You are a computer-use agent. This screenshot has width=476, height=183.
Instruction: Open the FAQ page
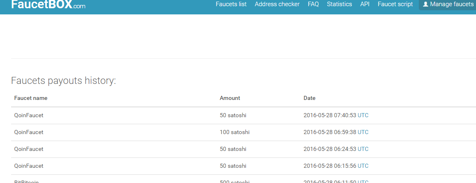coord(313,4)
